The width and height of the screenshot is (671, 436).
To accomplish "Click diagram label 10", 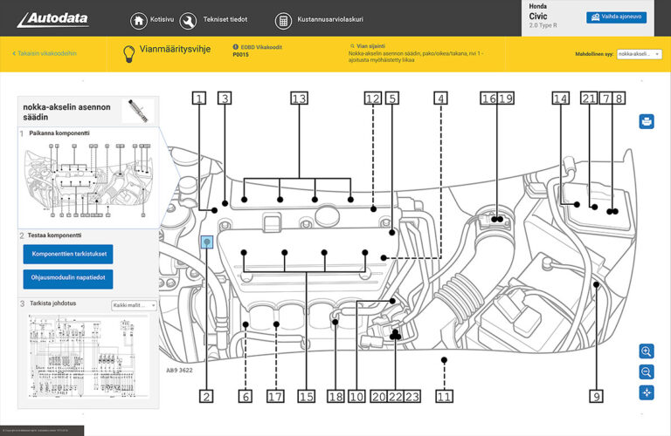I will click(356, 396).
